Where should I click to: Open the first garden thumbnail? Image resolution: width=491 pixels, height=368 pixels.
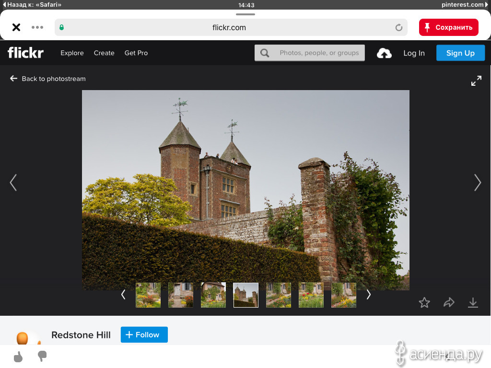click(x=148, y=295)
